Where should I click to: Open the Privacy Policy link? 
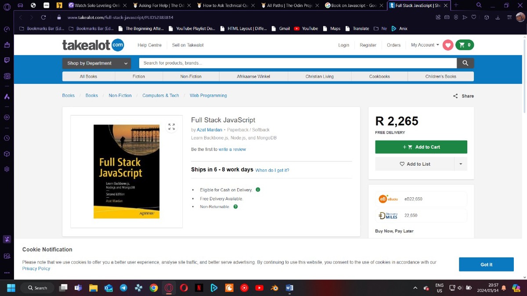36,268
